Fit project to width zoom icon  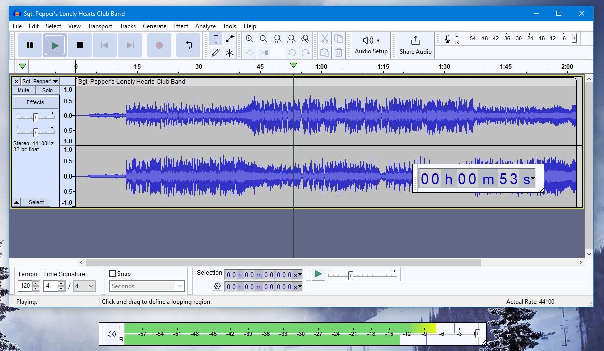click(291, 39)
